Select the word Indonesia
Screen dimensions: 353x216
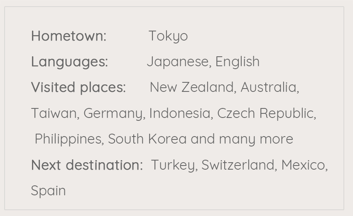coord(179,113)
